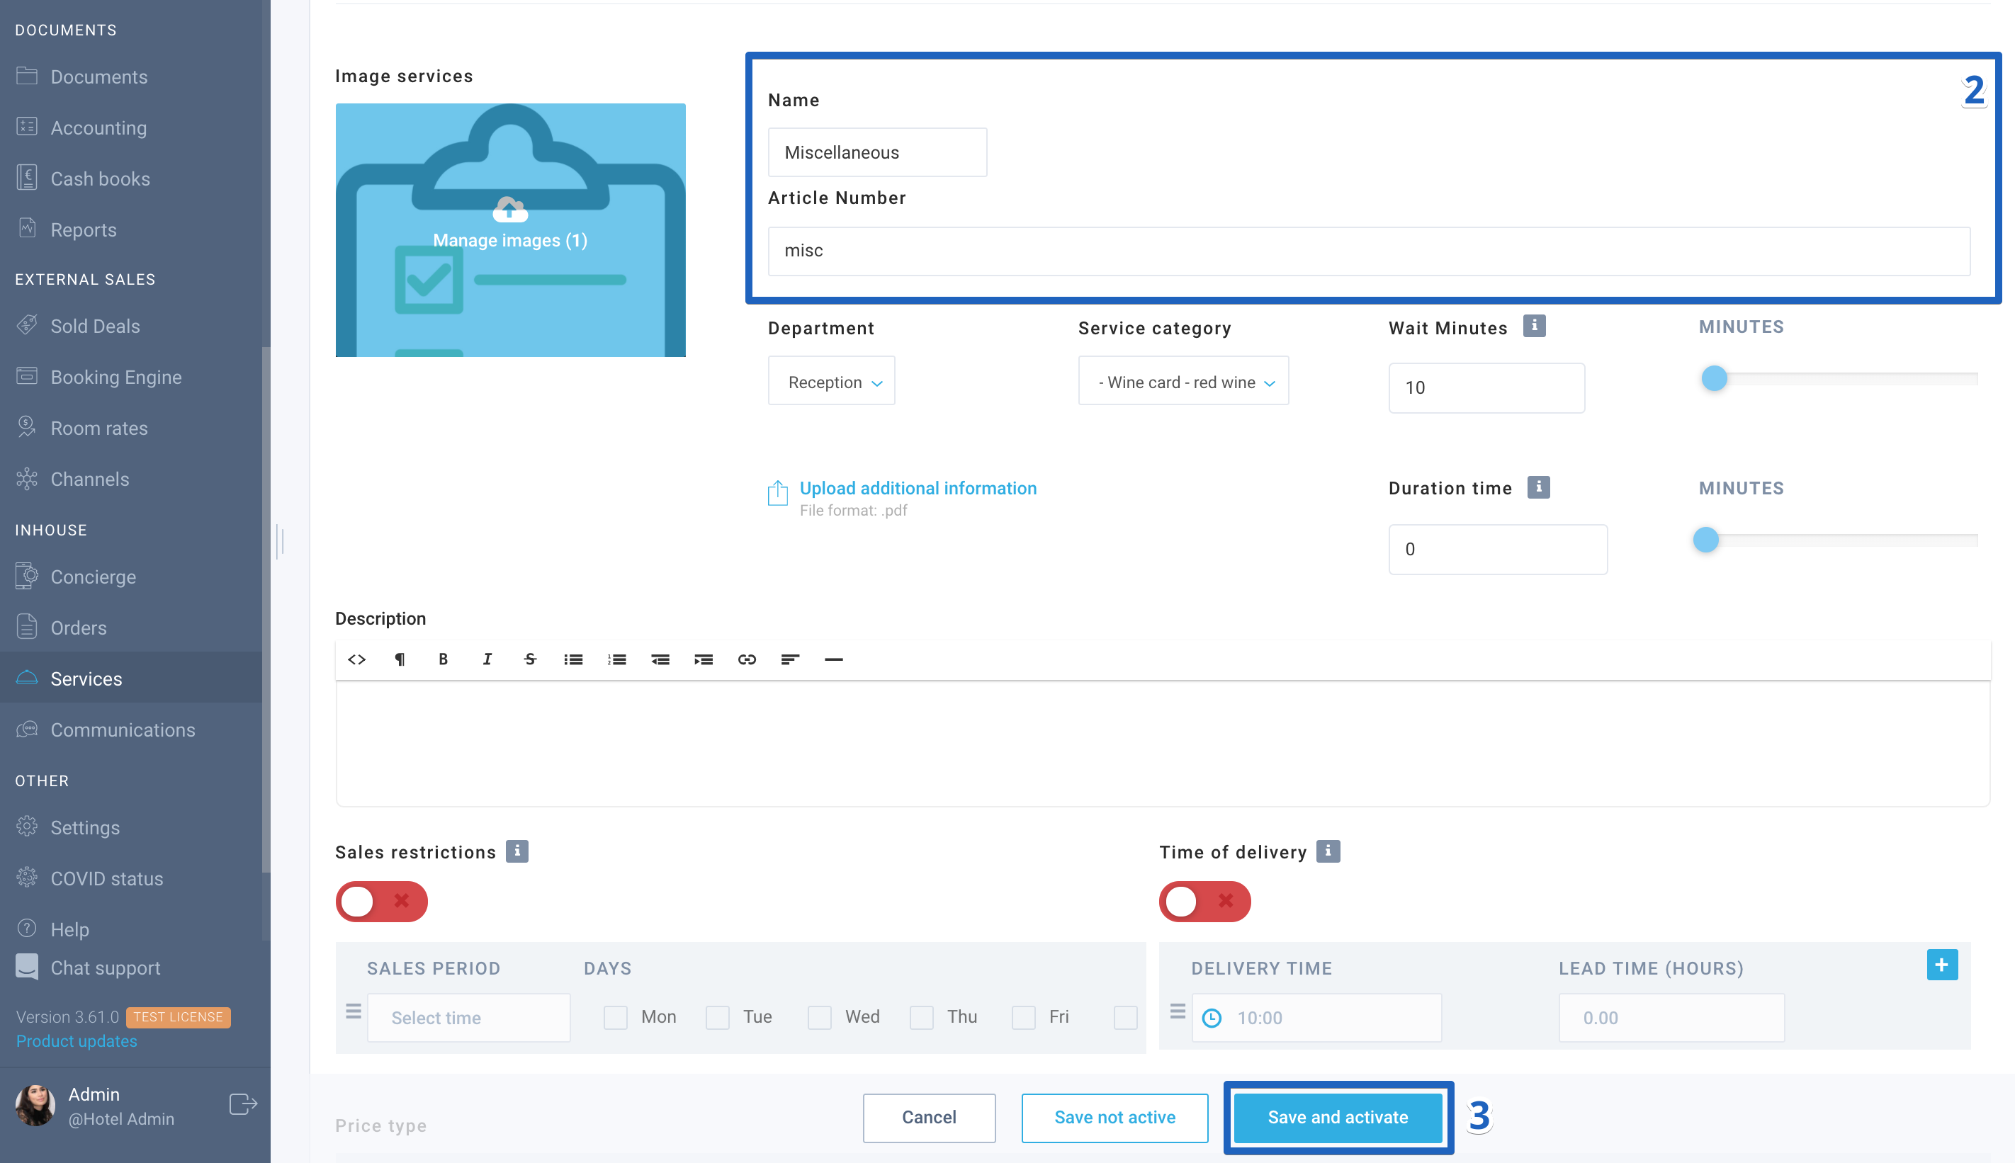Click the HTML source code icon in editor

pos(356,659)
